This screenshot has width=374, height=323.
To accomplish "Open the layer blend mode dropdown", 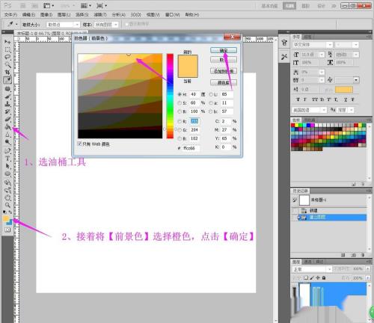I will click(x=312, y=269).
